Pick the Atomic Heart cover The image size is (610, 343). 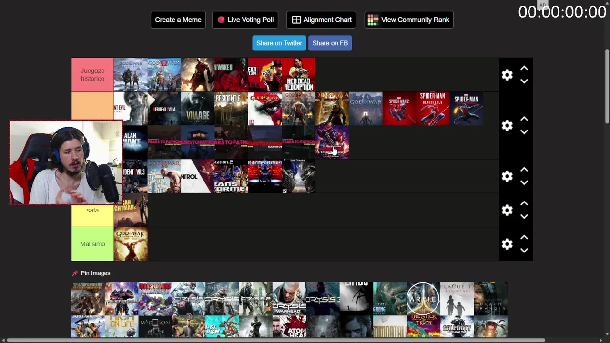(289, 327)
